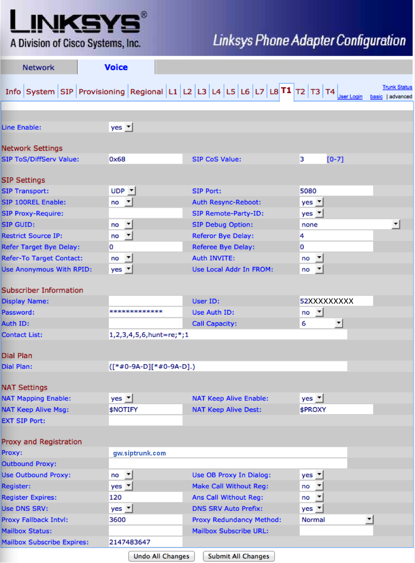Open the Regional sub-tab
Viewport: 415px width, 563px height.
point(147,92)
